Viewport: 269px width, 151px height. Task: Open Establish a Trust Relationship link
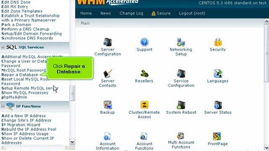coord(30,18)
